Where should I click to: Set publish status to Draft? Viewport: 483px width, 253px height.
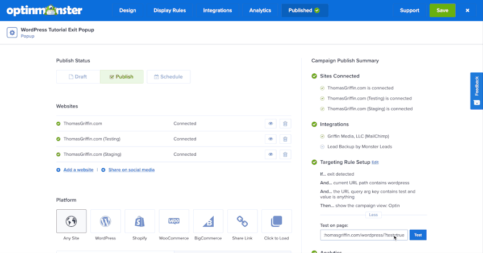point(78,77)
